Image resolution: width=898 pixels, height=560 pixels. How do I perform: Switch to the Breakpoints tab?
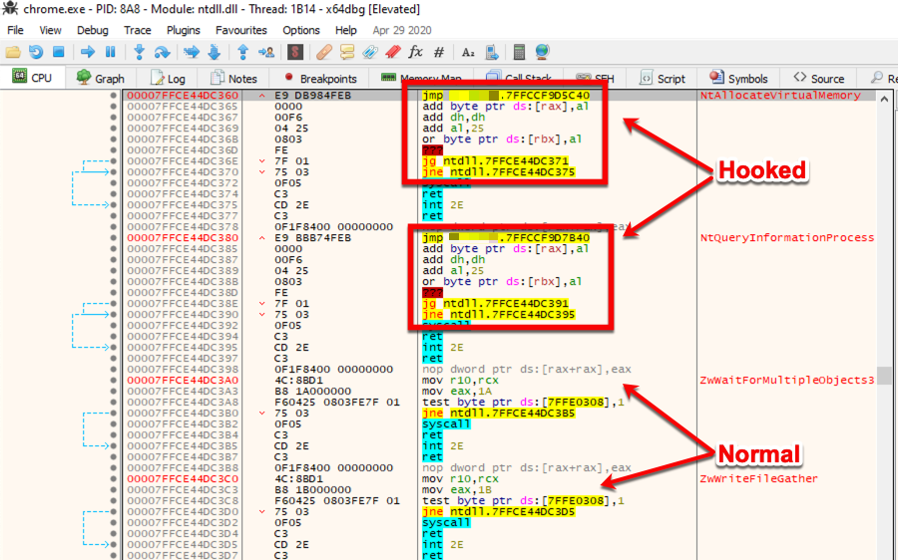320,79
